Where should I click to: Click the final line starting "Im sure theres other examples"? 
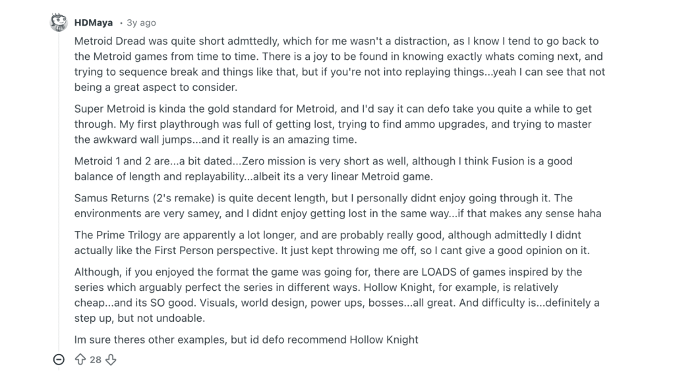click(247, 340)
